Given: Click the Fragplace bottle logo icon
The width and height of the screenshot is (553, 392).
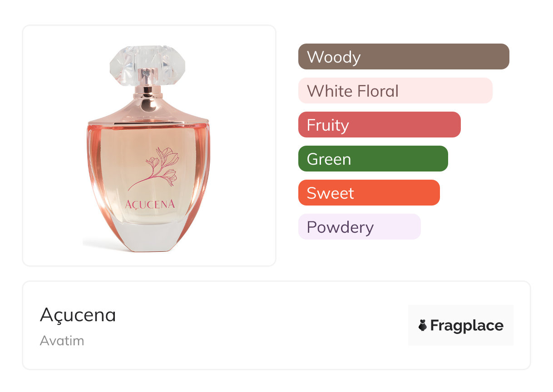Looking at the screenshot, I should (423, 325).
